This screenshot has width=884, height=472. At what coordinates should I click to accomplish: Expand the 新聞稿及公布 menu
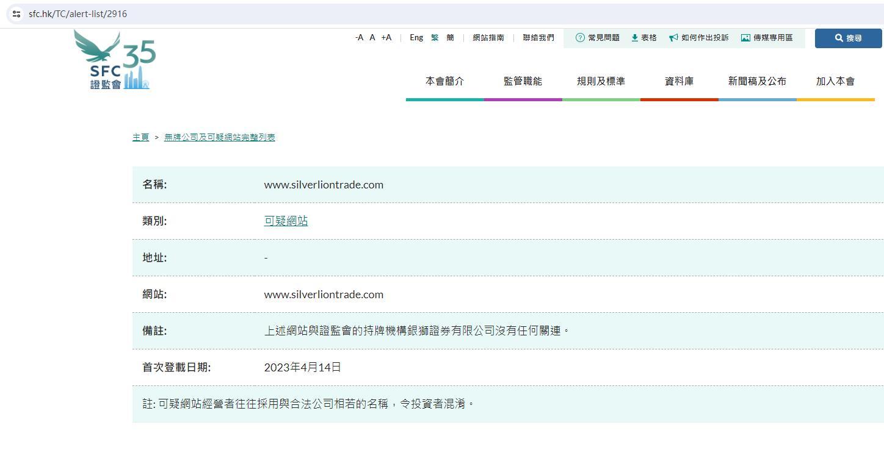point(757,81)
